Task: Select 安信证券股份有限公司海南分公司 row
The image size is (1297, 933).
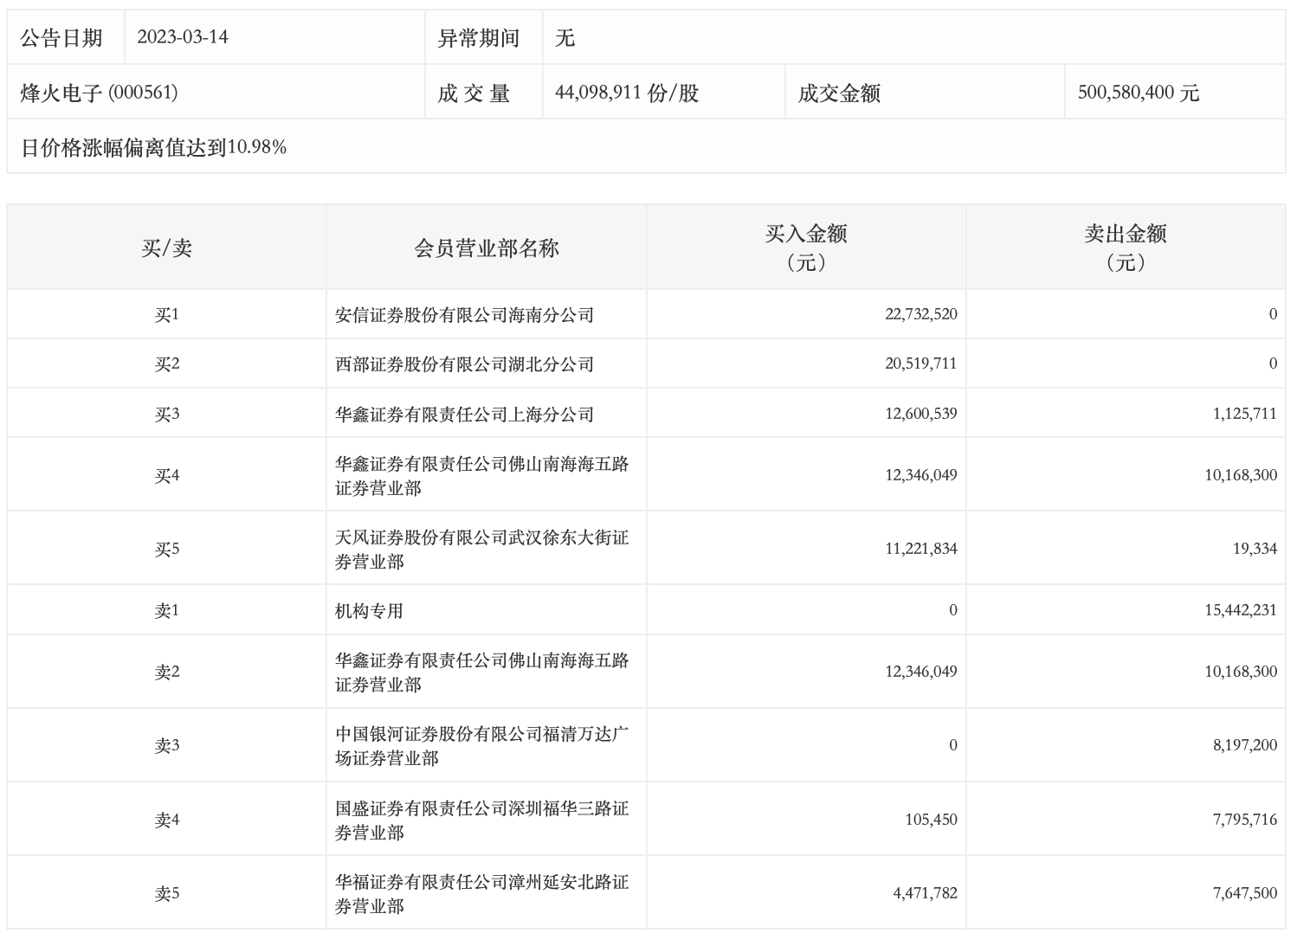Action: (464, 315)
